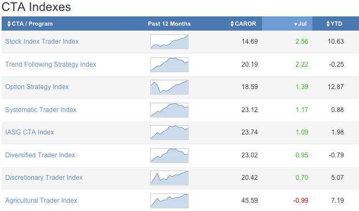Click the Option Strategy Index sparkline chart
This screenshot has width=359, height=211.
point(169,87)
